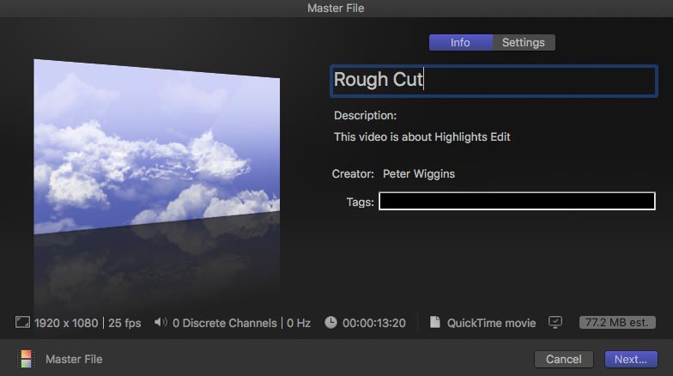The height and width of the screenshot is (376, 673).
Task: Click the 0 Discrete Channels text
Action: click(x=225, y=323)
